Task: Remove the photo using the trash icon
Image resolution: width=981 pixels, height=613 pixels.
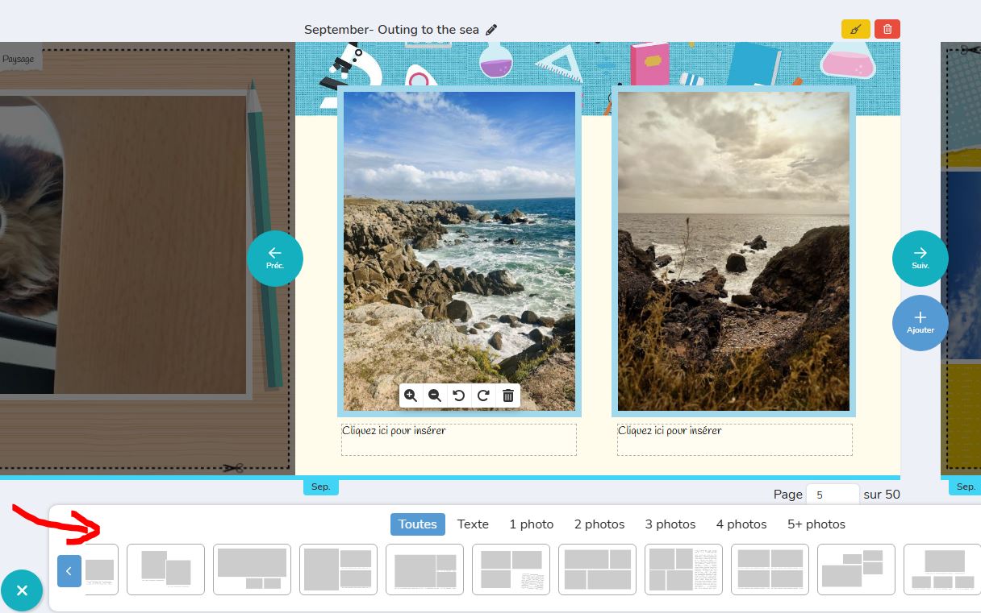Action: pos(508,396)
